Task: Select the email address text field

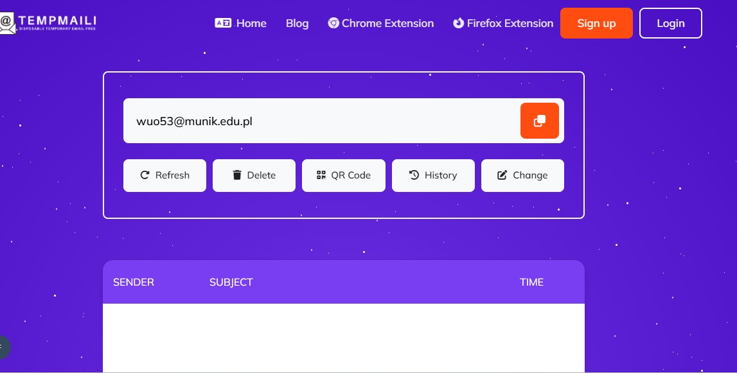Action: (x=321, y=121)
